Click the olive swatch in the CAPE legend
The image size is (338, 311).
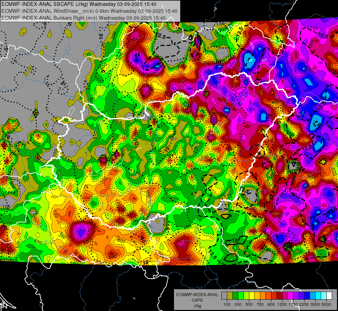[230, 296]
